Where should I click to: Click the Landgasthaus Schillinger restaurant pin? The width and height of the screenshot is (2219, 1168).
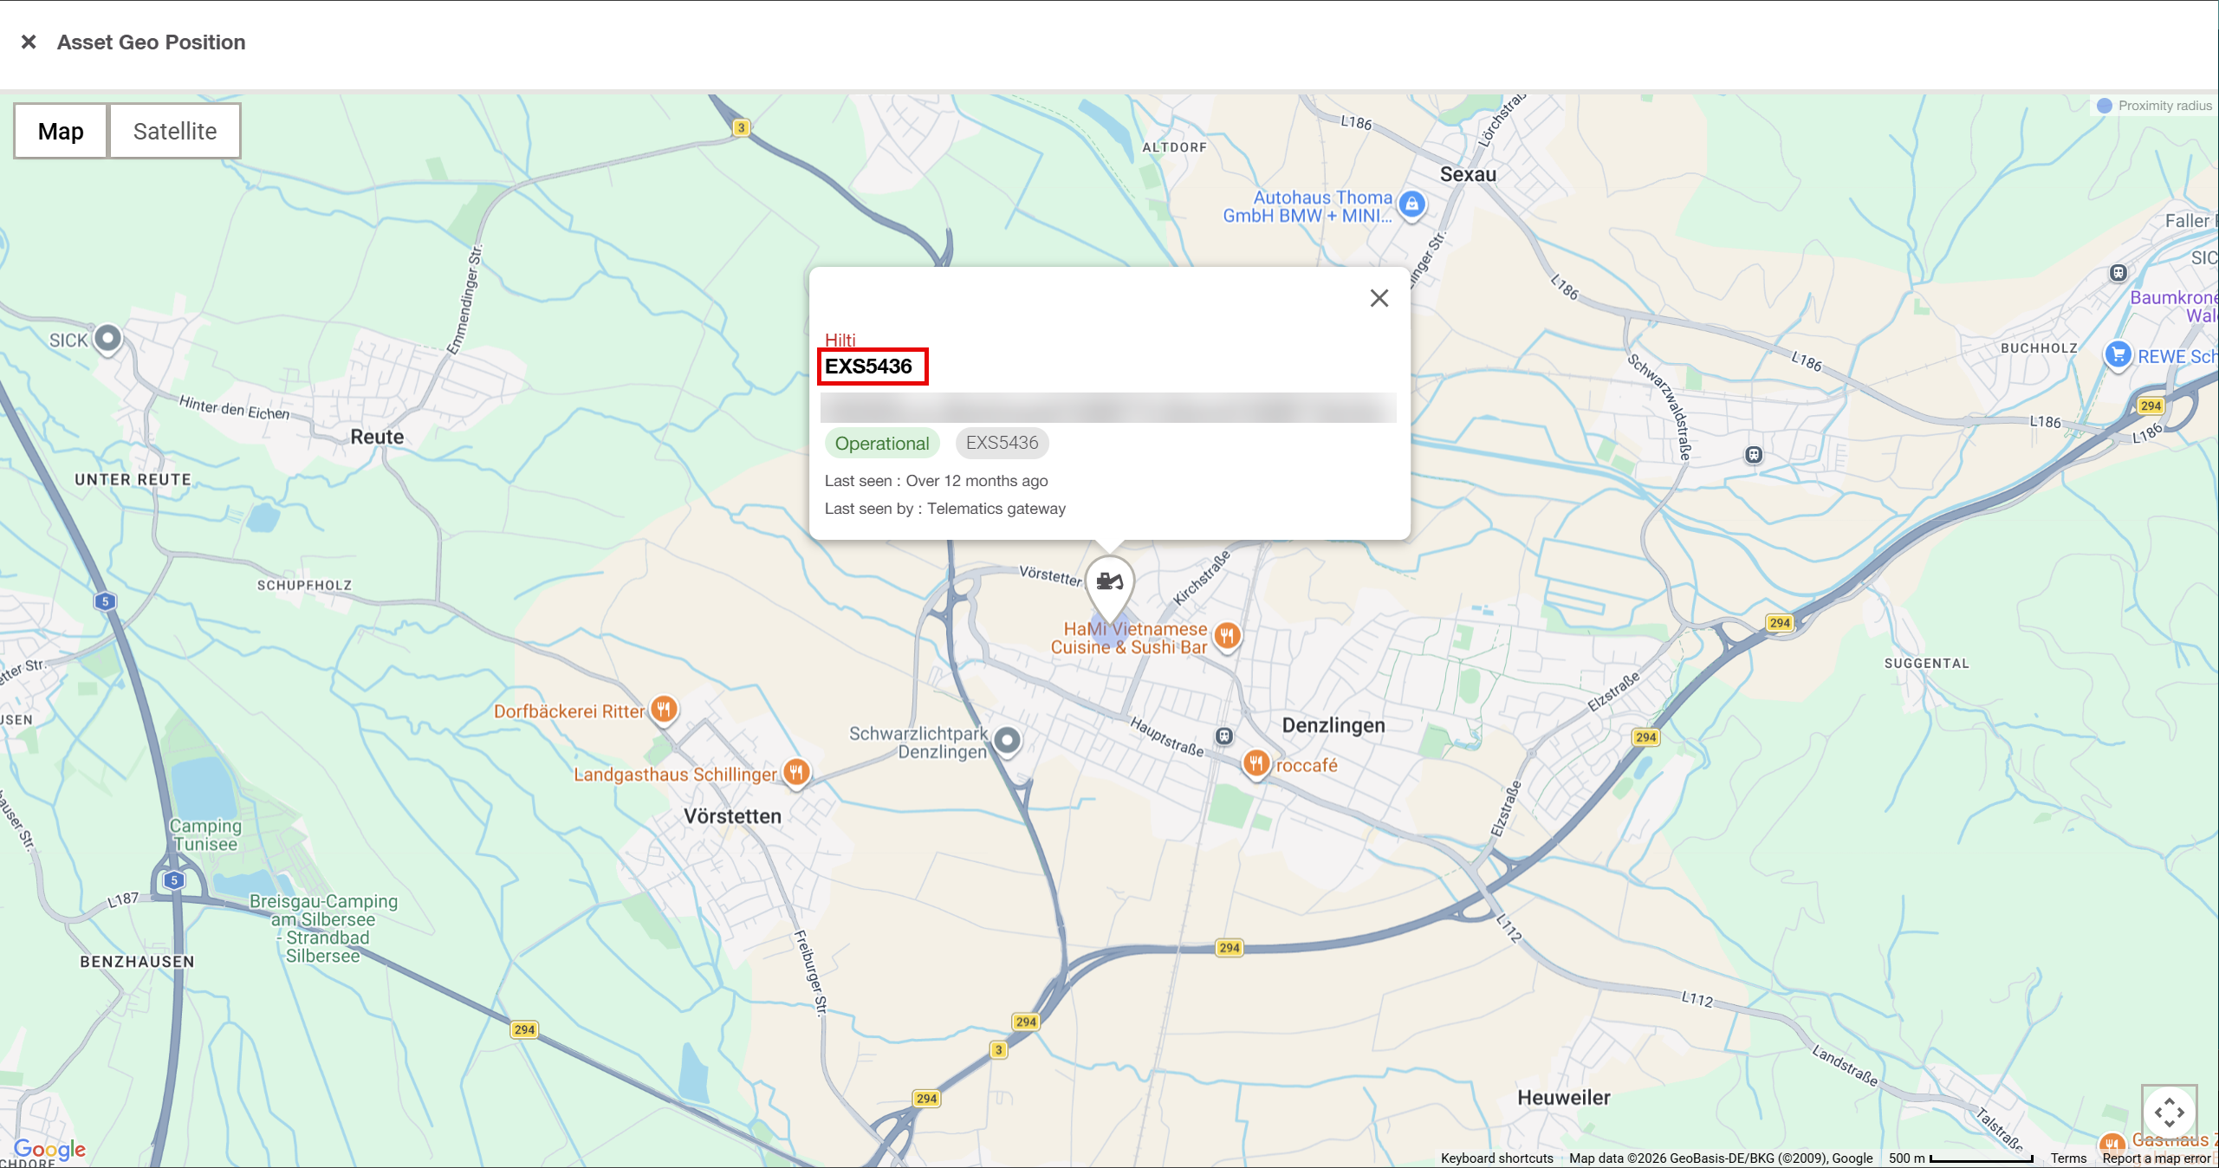pos(796,770)
